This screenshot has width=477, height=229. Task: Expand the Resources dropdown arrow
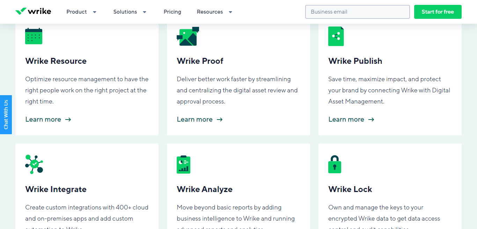230,12
